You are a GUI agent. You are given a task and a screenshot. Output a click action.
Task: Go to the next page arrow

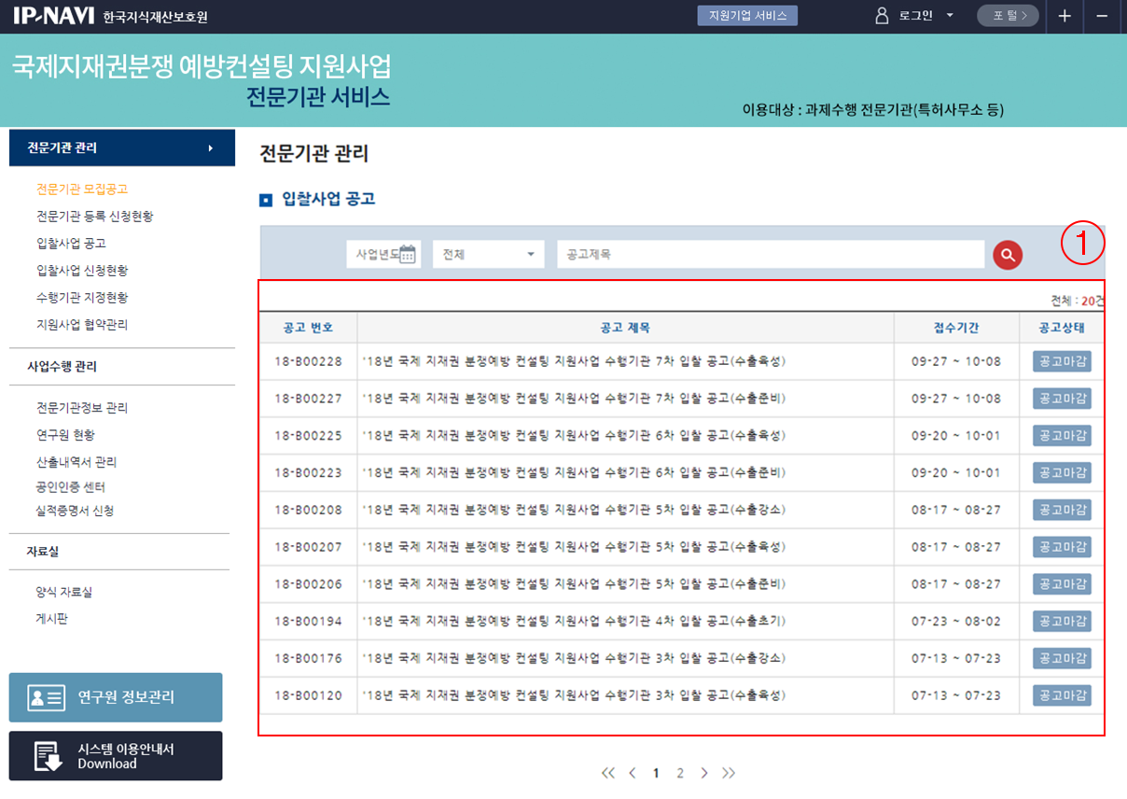click(704, 773)
